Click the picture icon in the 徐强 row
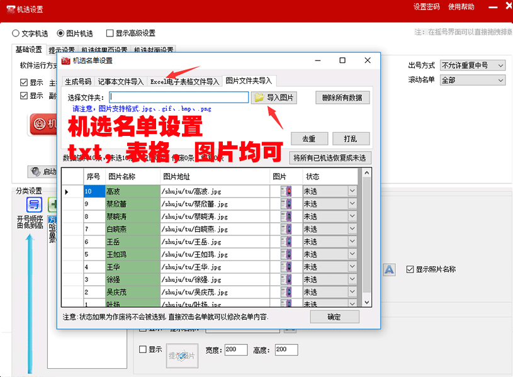This screenshot has width=513, height=377. pos(285,279)
